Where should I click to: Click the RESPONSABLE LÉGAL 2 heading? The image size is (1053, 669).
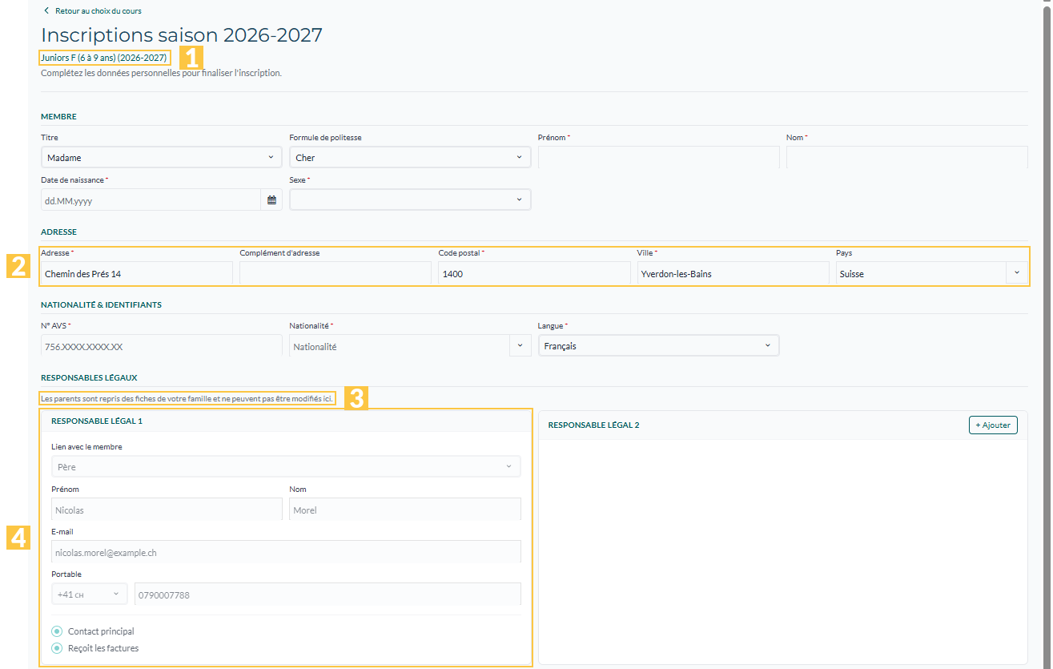[x=593, y=425]
